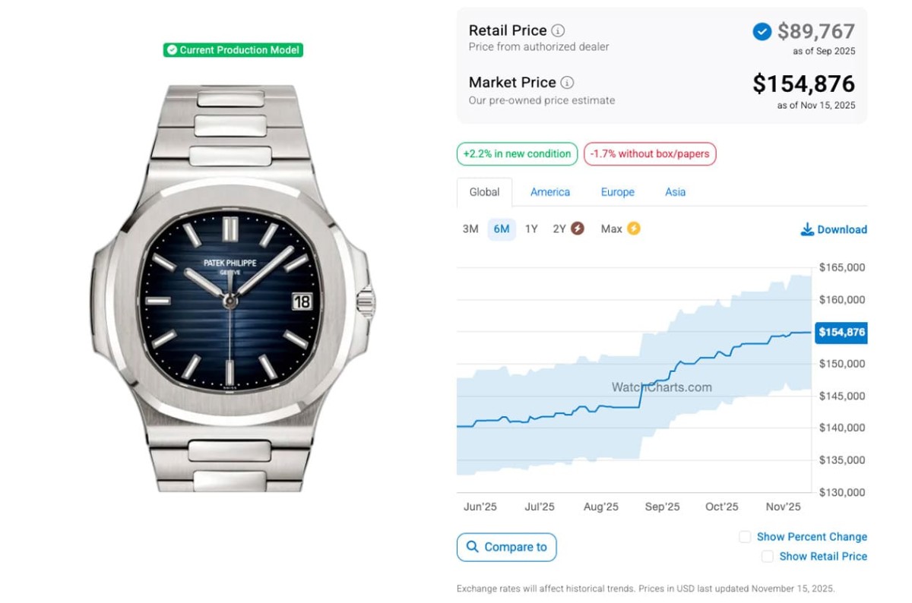This screenshot has height=603, width=912.
Task: Click the magnifier icon in Compare to
Action: tap(473, 547)
